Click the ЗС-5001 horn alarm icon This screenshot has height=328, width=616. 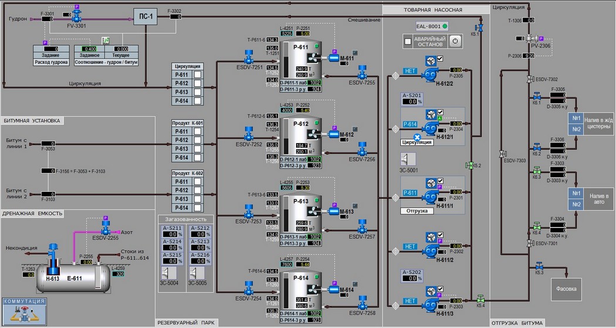[x=408, y=159]
